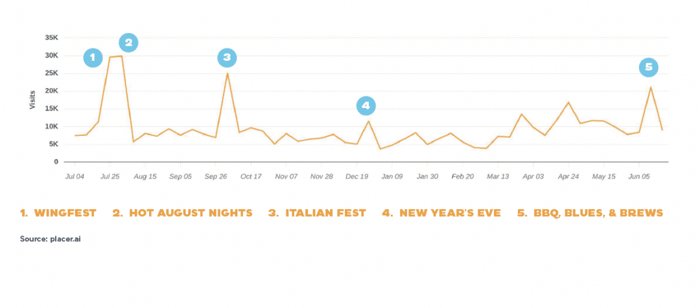Screen dimensions: 700x308
Task: Click the 0 y-axis baseline label
Action: coord(56,162)
